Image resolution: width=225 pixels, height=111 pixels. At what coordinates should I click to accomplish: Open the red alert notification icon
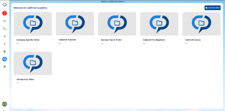point(4,13)
